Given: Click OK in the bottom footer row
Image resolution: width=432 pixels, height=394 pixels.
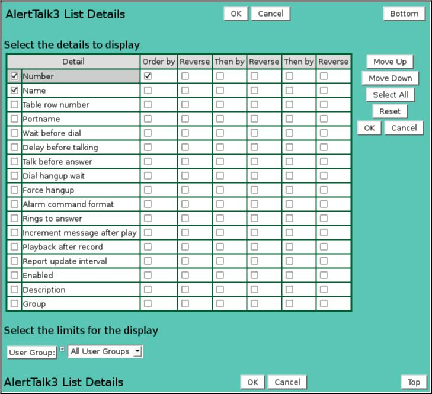Looking at the screenshot, I should (252, 382).
